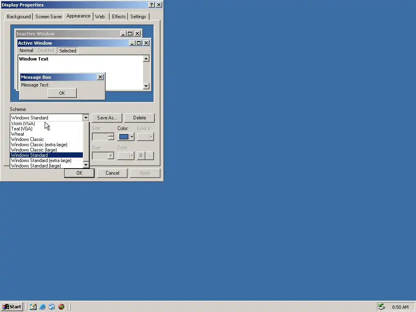This screenshot has height=312, width=416.
Task: Click the Delete scheme button
Action: [x=140, y=118]
